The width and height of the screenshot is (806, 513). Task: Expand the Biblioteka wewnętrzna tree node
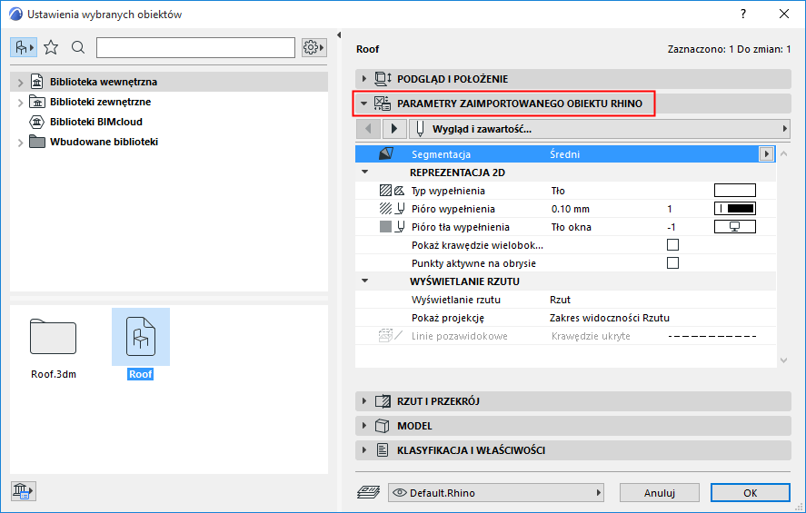click(x=21, y=82)
